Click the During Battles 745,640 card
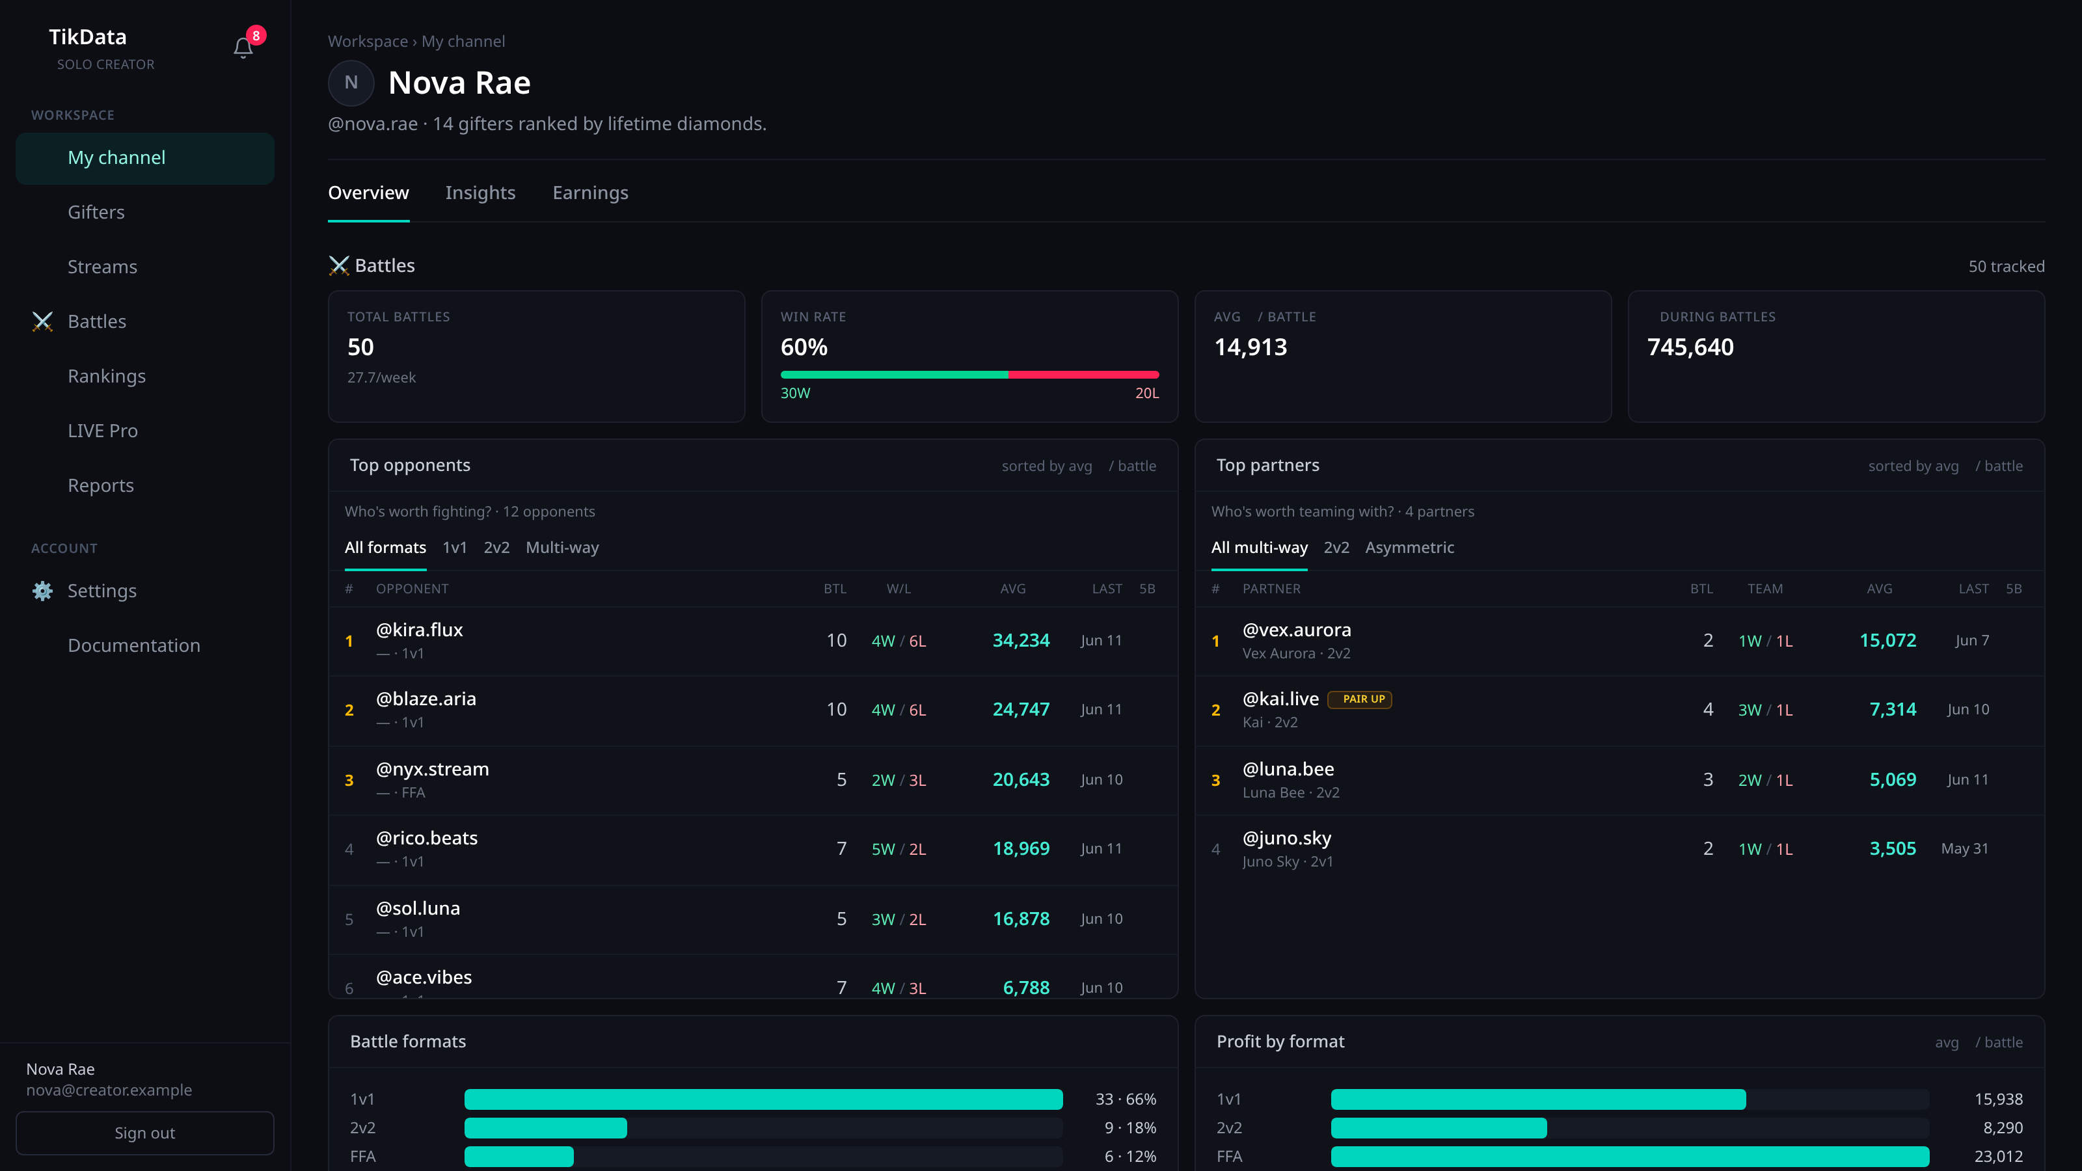The image size is (2082, 1171). tap(1836, 357)
